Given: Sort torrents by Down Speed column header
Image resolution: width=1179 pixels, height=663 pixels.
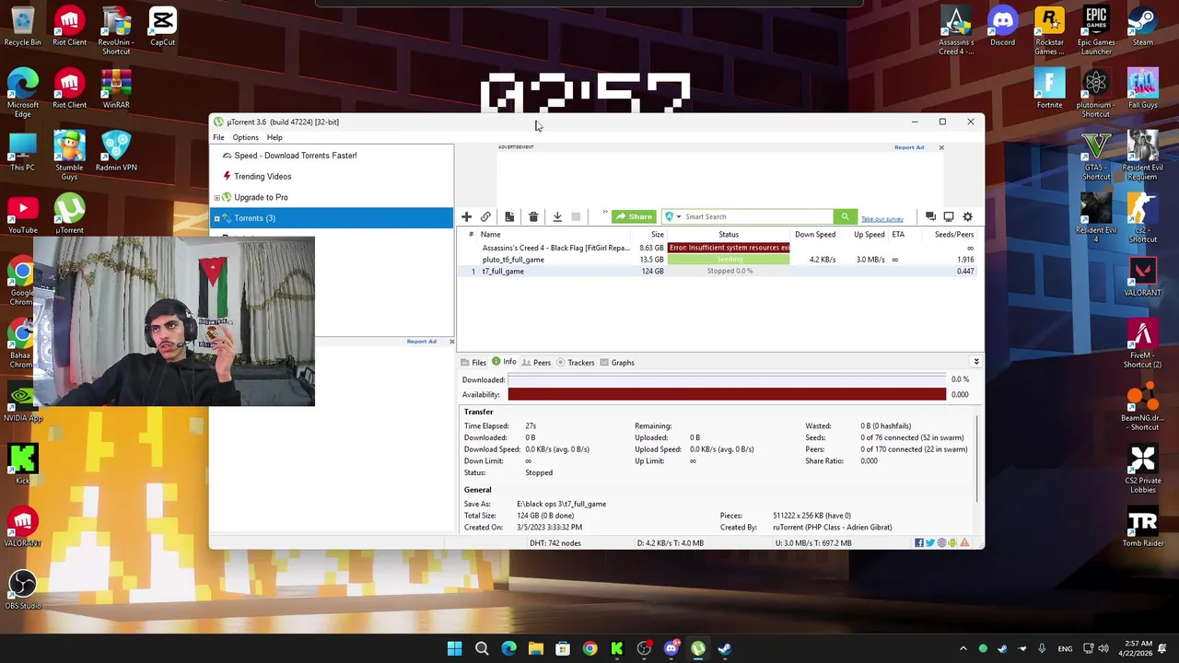Looking at the screenshot, I should click(x=815, y=235).
